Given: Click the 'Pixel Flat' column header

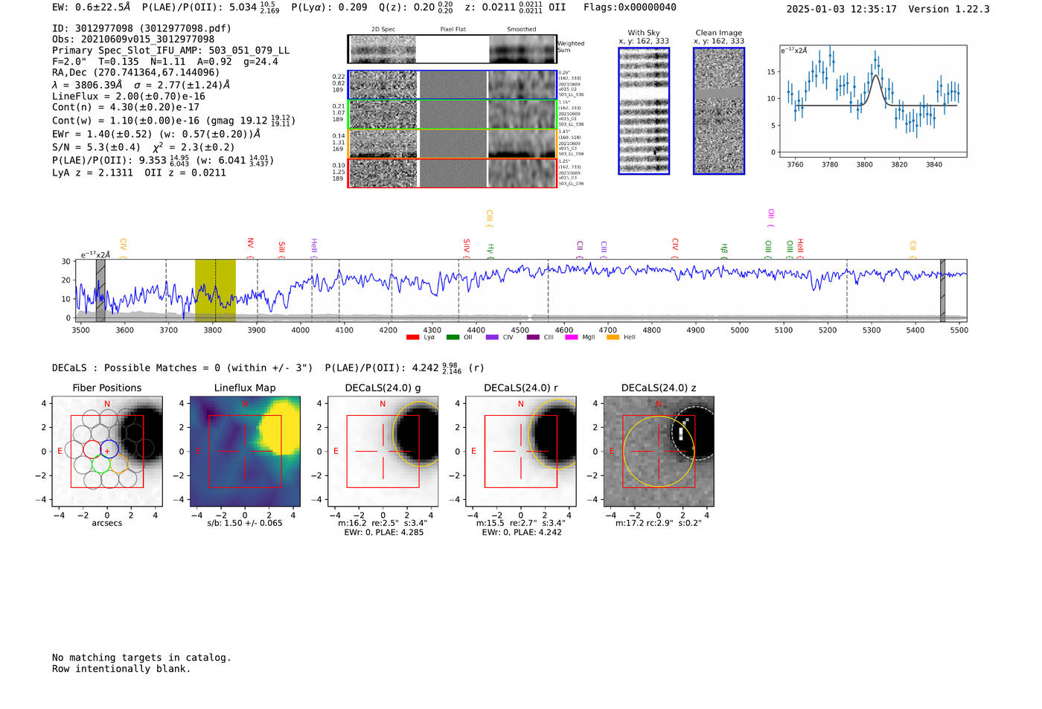Looking at the screenshot, I should pos(453,29).
